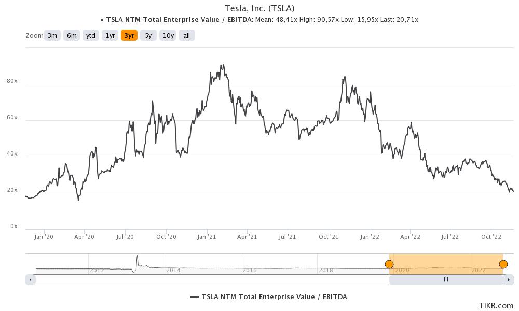
Task: Show all historical data with 'all'
Action: point(187,35)
